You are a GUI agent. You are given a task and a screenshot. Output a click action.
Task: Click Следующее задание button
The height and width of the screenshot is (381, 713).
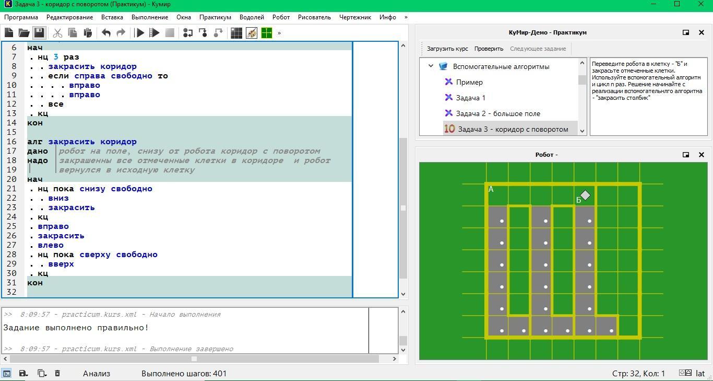(x=538, y=49)
